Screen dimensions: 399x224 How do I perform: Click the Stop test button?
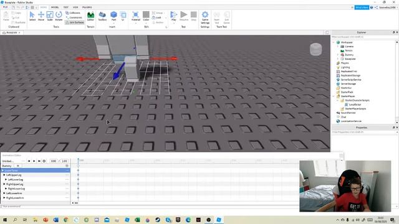[x=194, y=16]
